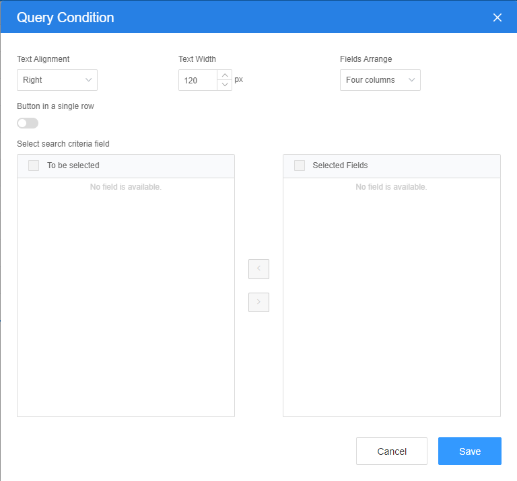Image resolution: width=517 pixels, height=481 pixels.
Task: Open the Text Alignment dropdown showing Right
Action: (x=57, y=80)
